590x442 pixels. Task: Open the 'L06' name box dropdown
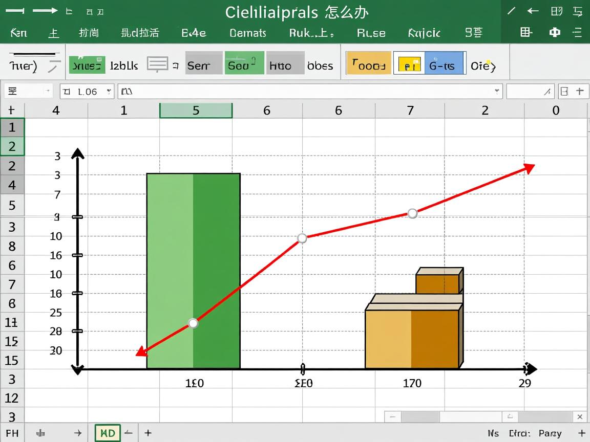(x=109, y=91)
